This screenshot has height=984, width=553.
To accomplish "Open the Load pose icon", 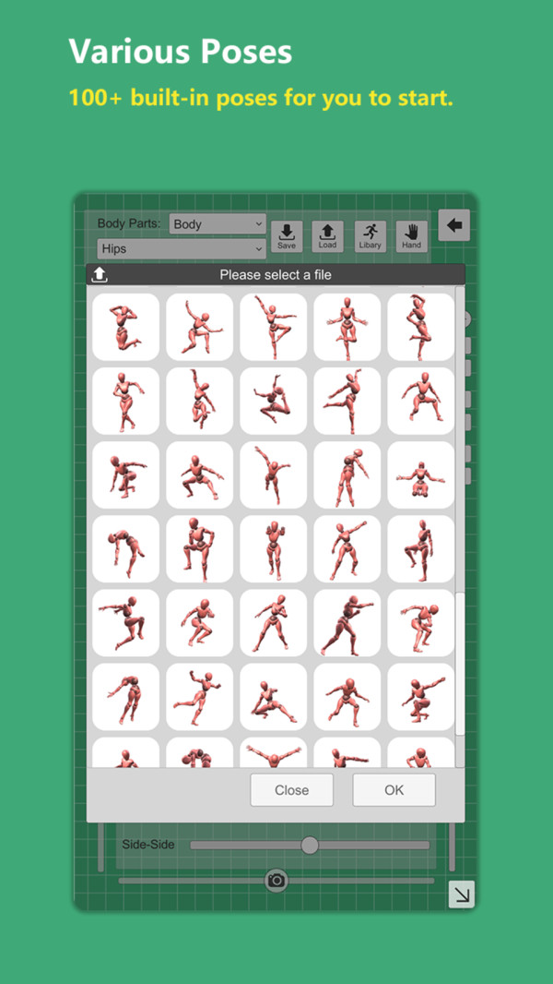I will 327,236.
